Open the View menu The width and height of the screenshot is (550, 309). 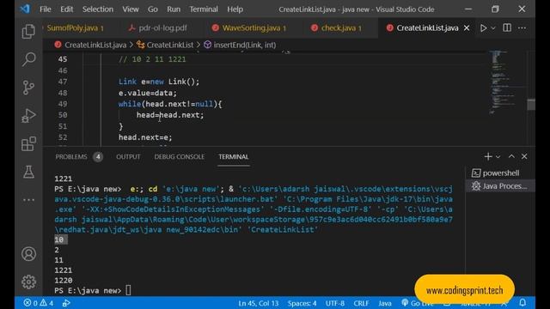(x=131, y=9)
